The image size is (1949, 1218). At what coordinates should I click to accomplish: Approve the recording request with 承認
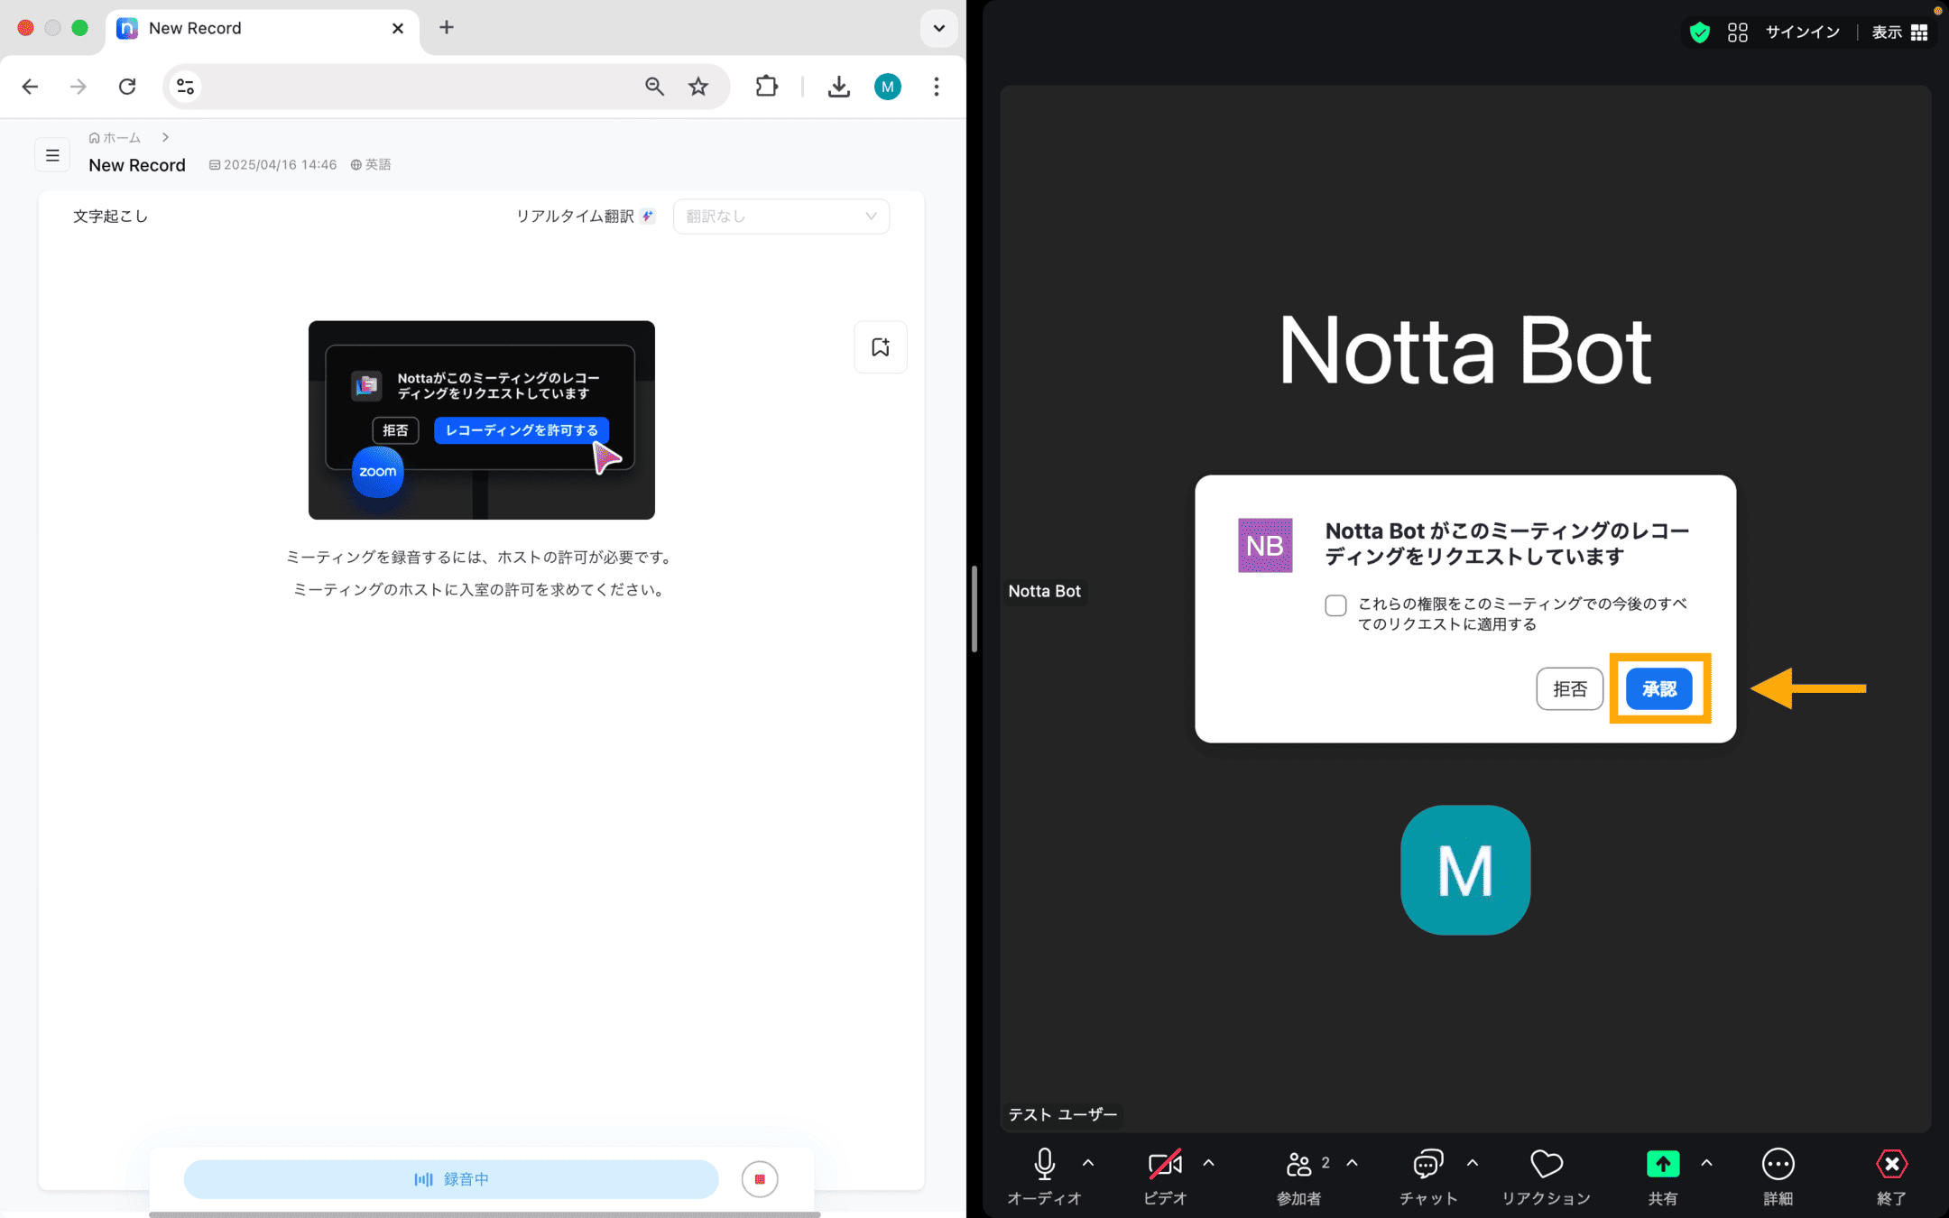[x=1659, y=689]
